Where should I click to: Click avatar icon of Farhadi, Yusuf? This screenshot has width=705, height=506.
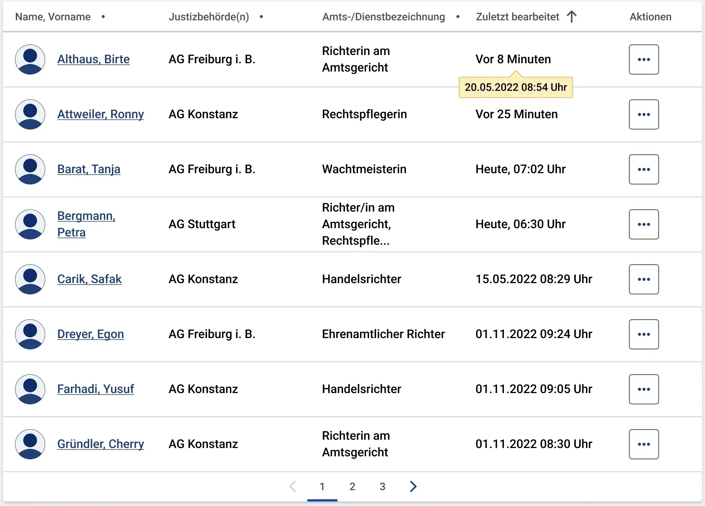click(30, 389)
